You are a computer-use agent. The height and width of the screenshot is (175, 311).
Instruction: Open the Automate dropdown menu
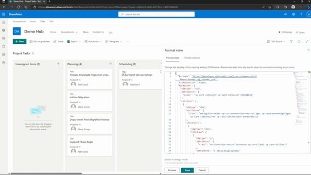[93, 41]
